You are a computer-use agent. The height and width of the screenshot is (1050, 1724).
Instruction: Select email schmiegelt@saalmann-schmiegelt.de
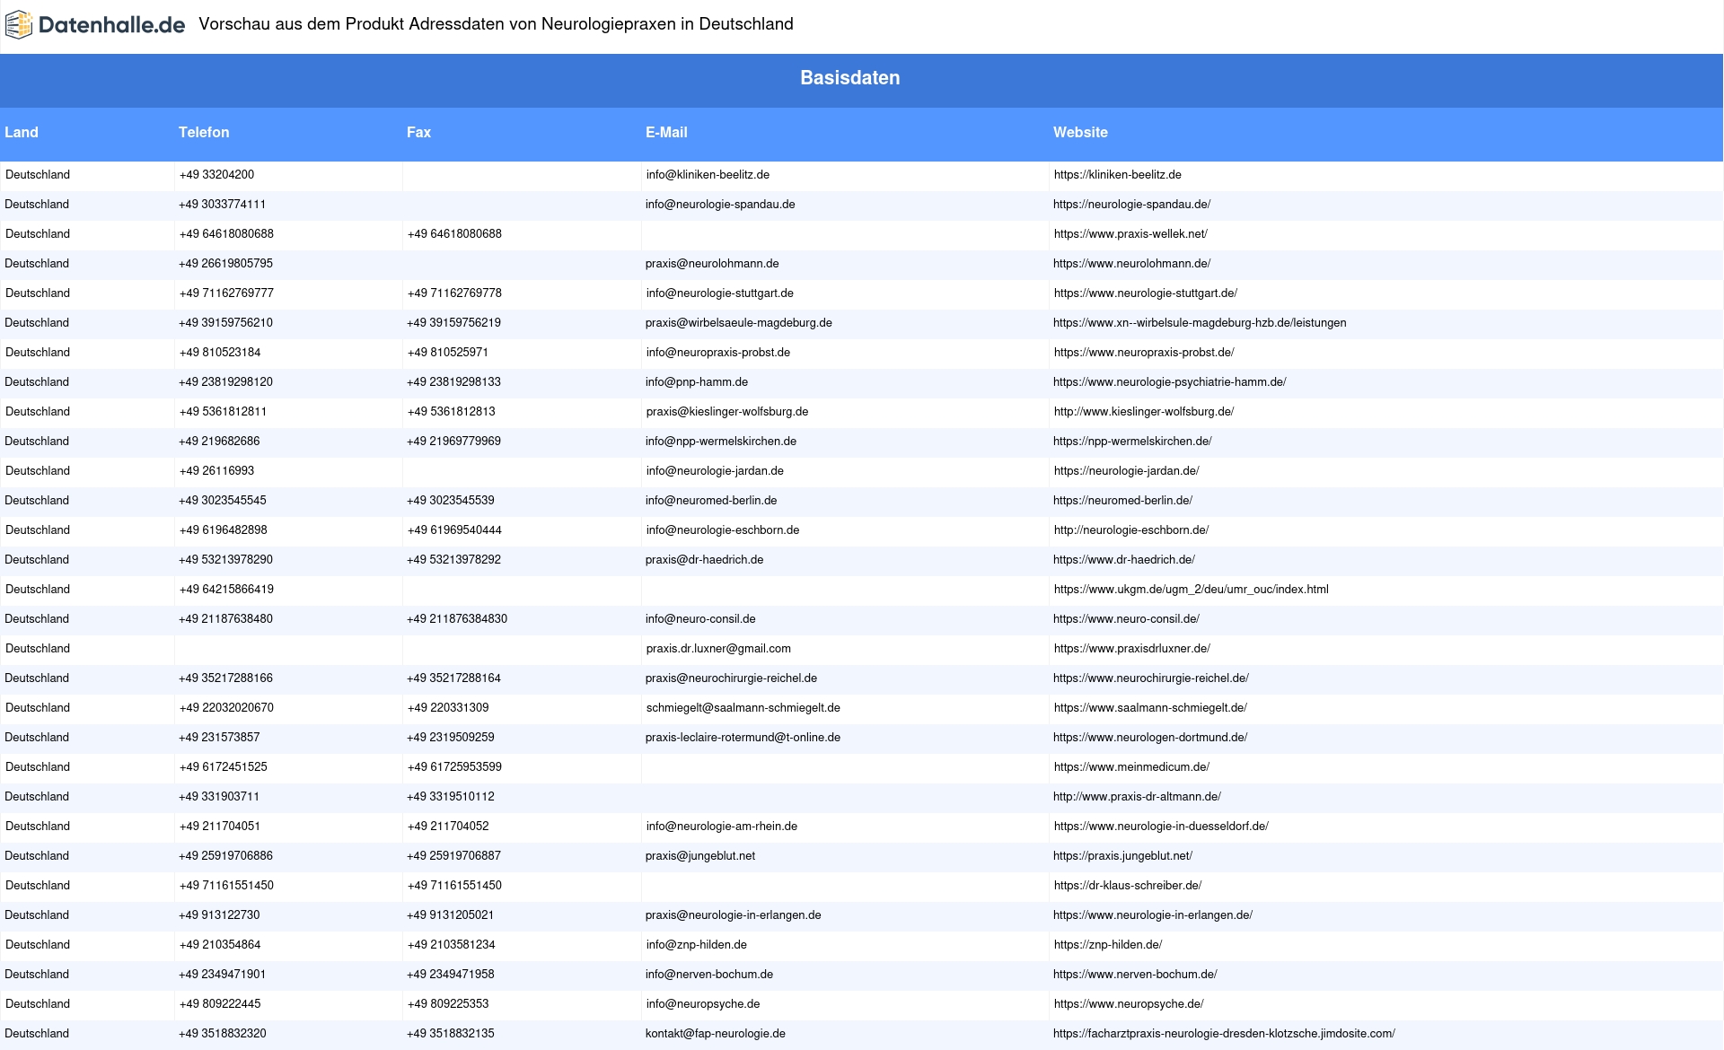tap(743, 708)
